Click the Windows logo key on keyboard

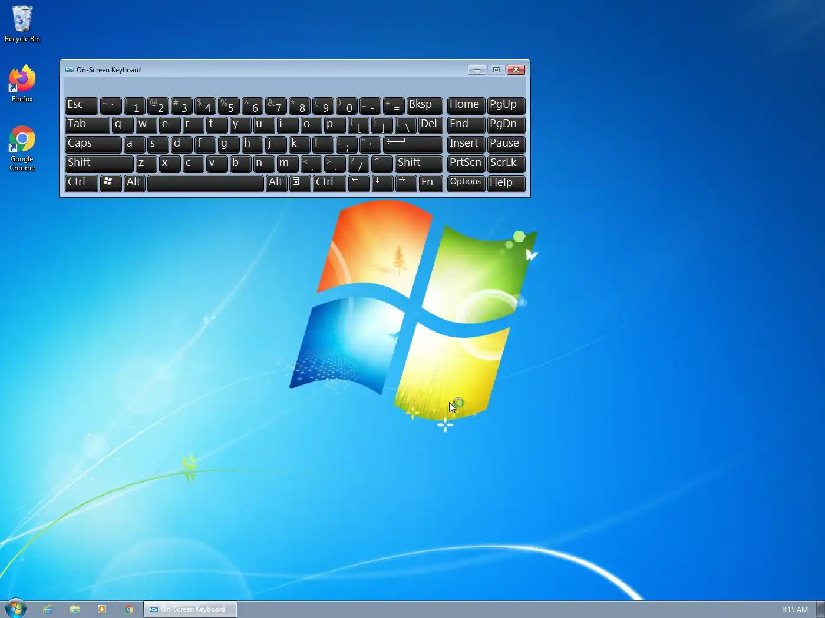click(111, 183)
